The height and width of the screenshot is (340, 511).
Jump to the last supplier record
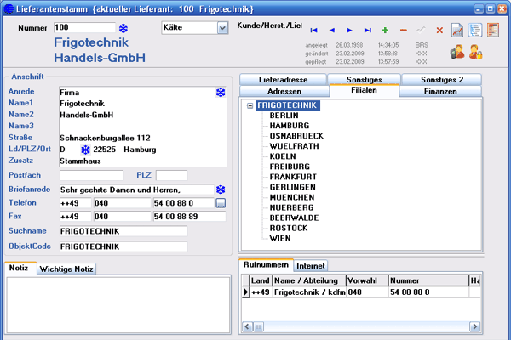368,31
